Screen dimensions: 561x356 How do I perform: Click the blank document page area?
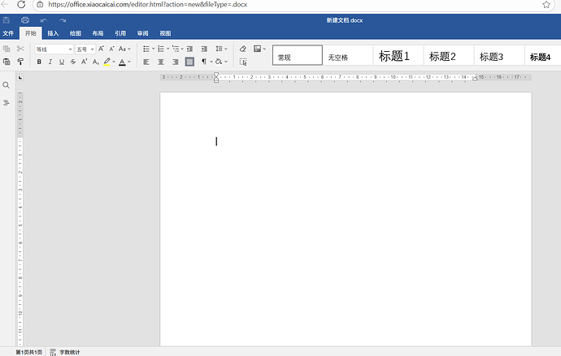coord(346,227)
